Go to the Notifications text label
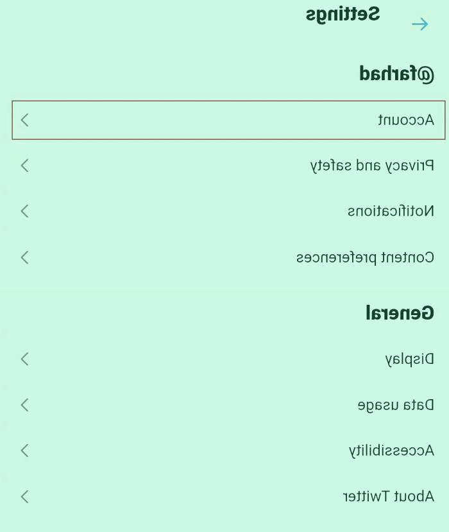This screenshot has height=532, width=449. coord(391,211)
